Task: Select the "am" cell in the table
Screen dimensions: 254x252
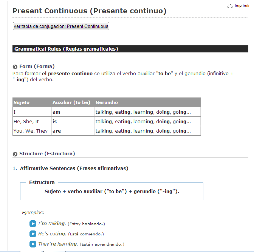Action: point(73,112)
